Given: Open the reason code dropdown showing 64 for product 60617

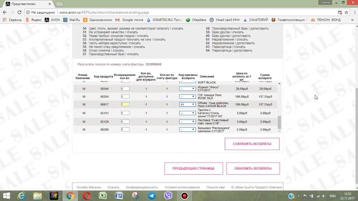Looking at the screenshot, I should point(187,104).
